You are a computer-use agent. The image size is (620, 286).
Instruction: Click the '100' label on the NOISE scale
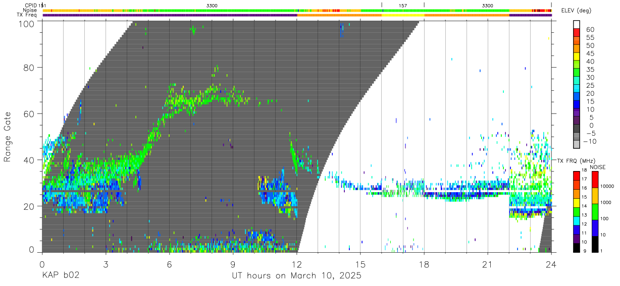pyautogui.click(x=603, y=219)
